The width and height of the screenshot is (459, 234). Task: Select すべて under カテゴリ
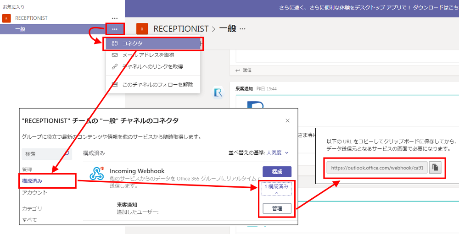point(29,220)
